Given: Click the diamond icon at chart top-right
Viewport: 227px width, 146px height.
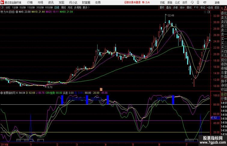Looking at the screenshot, I should coord(205,12).
